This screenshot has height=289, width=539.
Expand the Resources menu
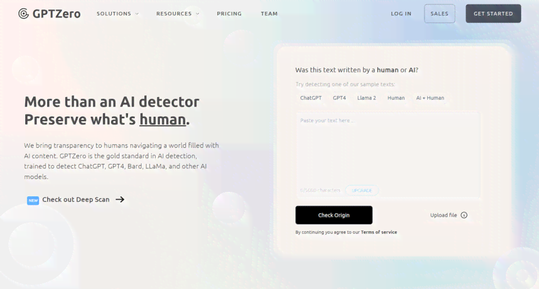pyautogui.click(x=178, y=13)
